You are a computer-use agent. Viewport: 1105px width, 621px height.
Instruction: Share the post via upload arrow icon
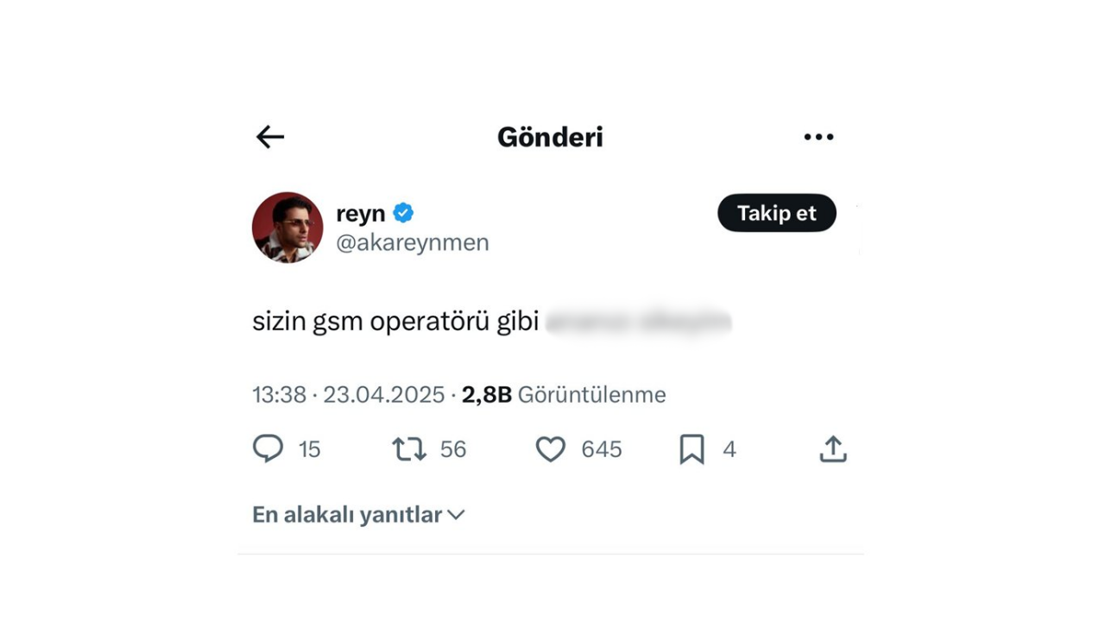click(833, 448)
